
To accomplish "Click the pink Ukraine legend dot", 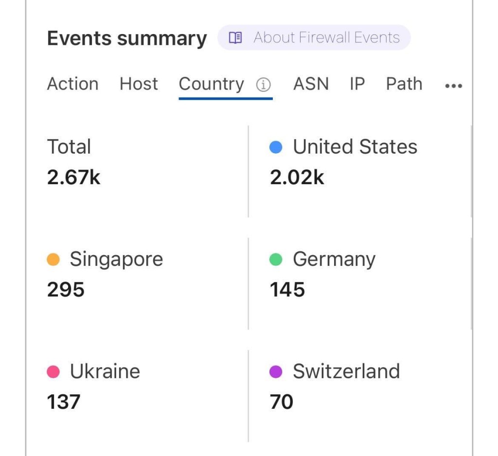I will coord(53,372).
